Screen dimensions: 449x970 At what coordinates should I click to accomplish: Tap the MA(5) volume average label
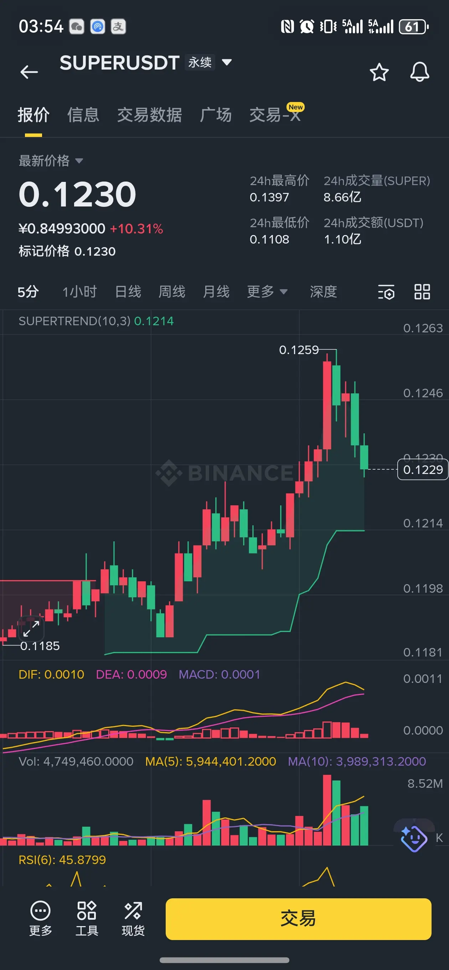pyautogui.click(x=211, y=761)
